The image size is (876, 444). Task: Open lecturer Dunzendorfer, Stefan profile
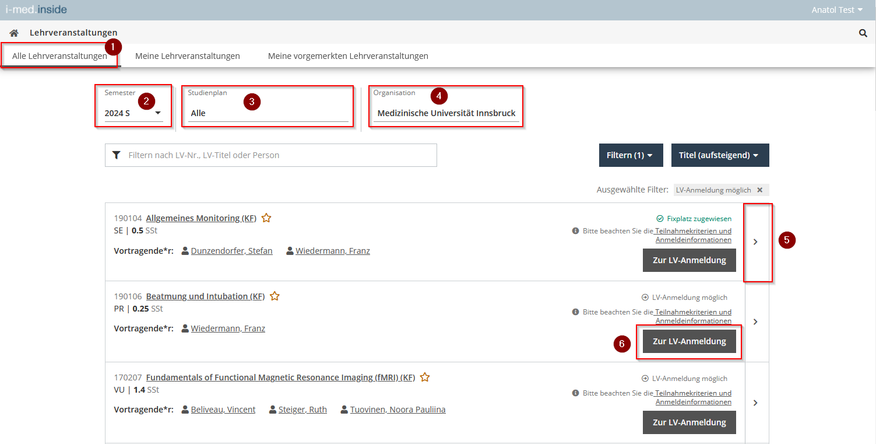tap(231, 251)
